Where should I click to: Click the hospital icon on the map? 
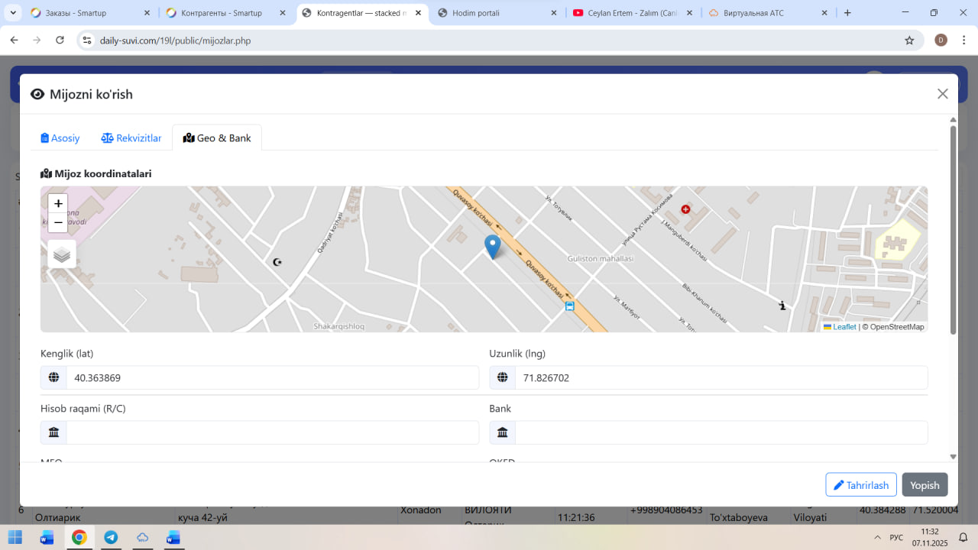click(685, 209)
